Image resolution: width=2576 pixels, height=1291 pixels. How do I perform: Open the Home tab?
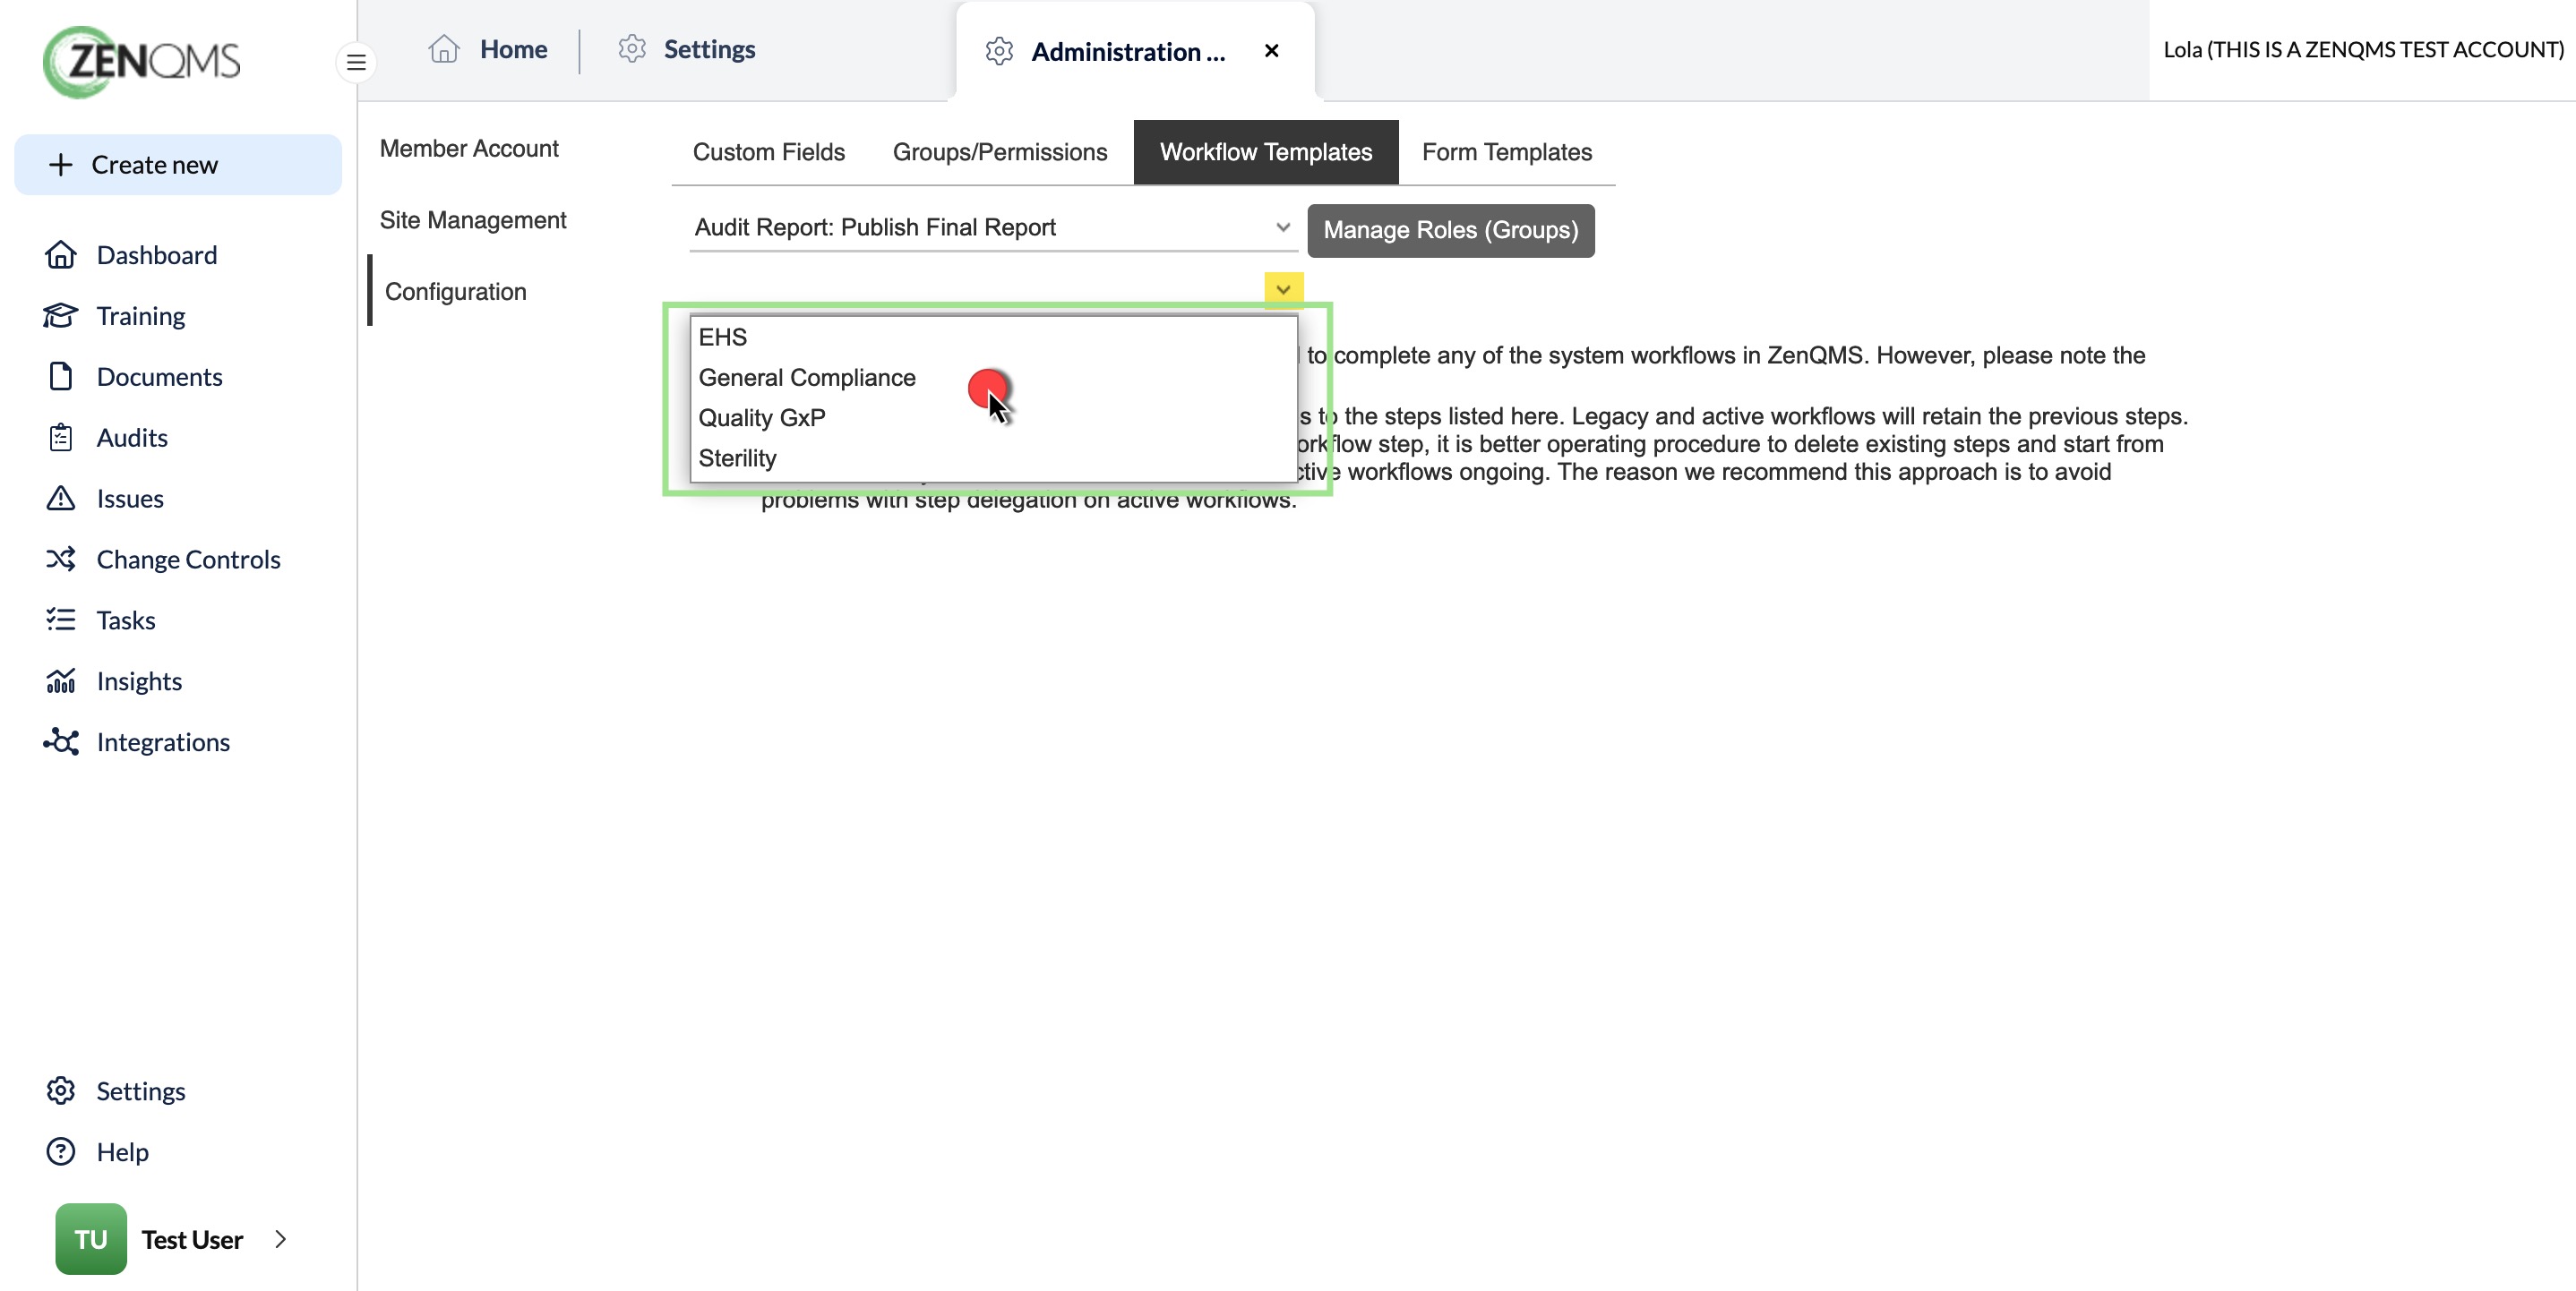click(488, 49)
